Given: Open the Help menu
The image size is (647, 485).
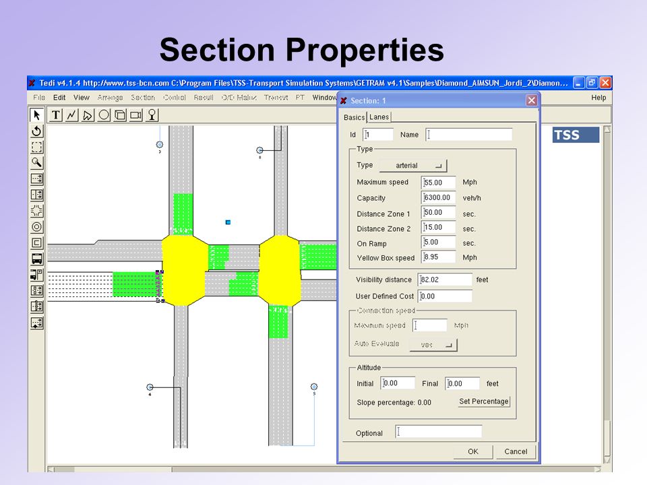Looking at the screenshot, I should click(x=598, y=97).
